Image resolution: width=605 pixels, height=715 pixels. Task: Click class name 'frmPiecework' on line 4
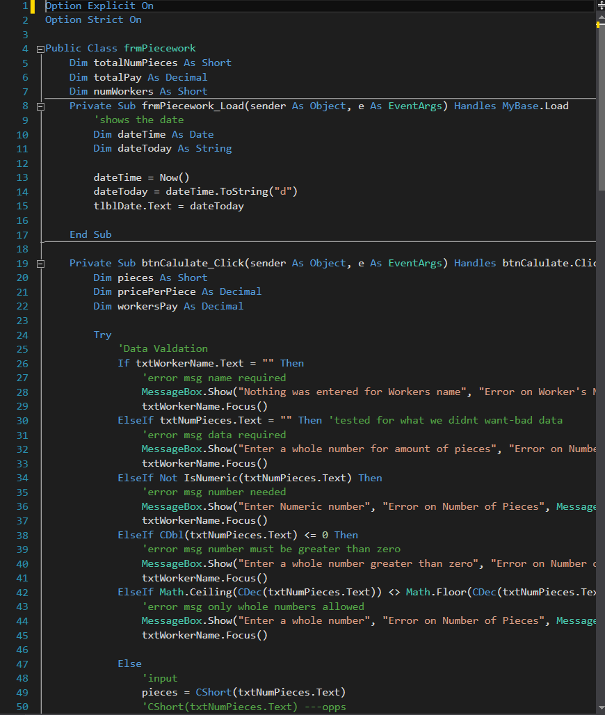pyautogui.click(x=159, y=48)
